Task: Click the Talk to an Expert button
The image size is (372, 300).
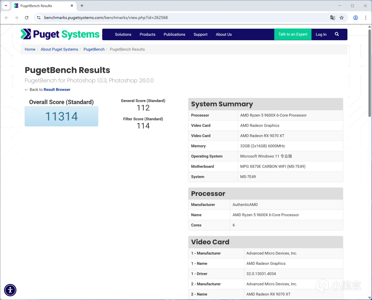Action: coord(293,34)
